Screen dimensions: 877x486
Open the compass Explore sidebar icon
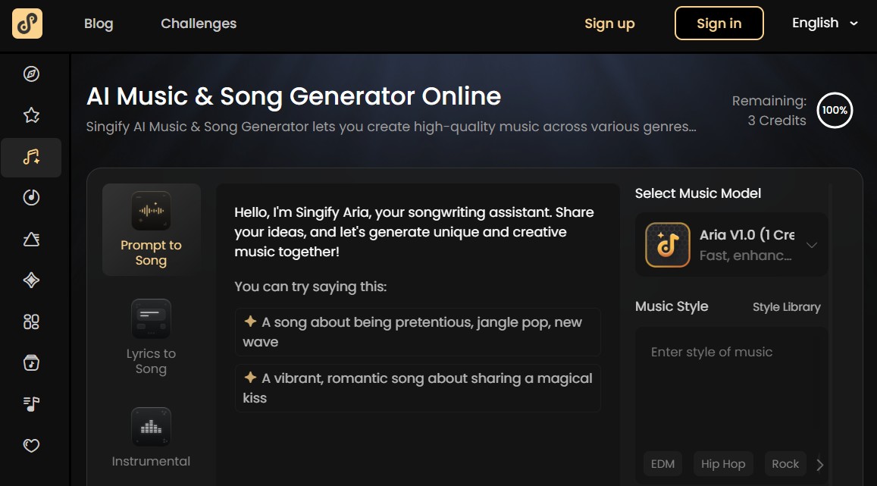pos(31,74)
